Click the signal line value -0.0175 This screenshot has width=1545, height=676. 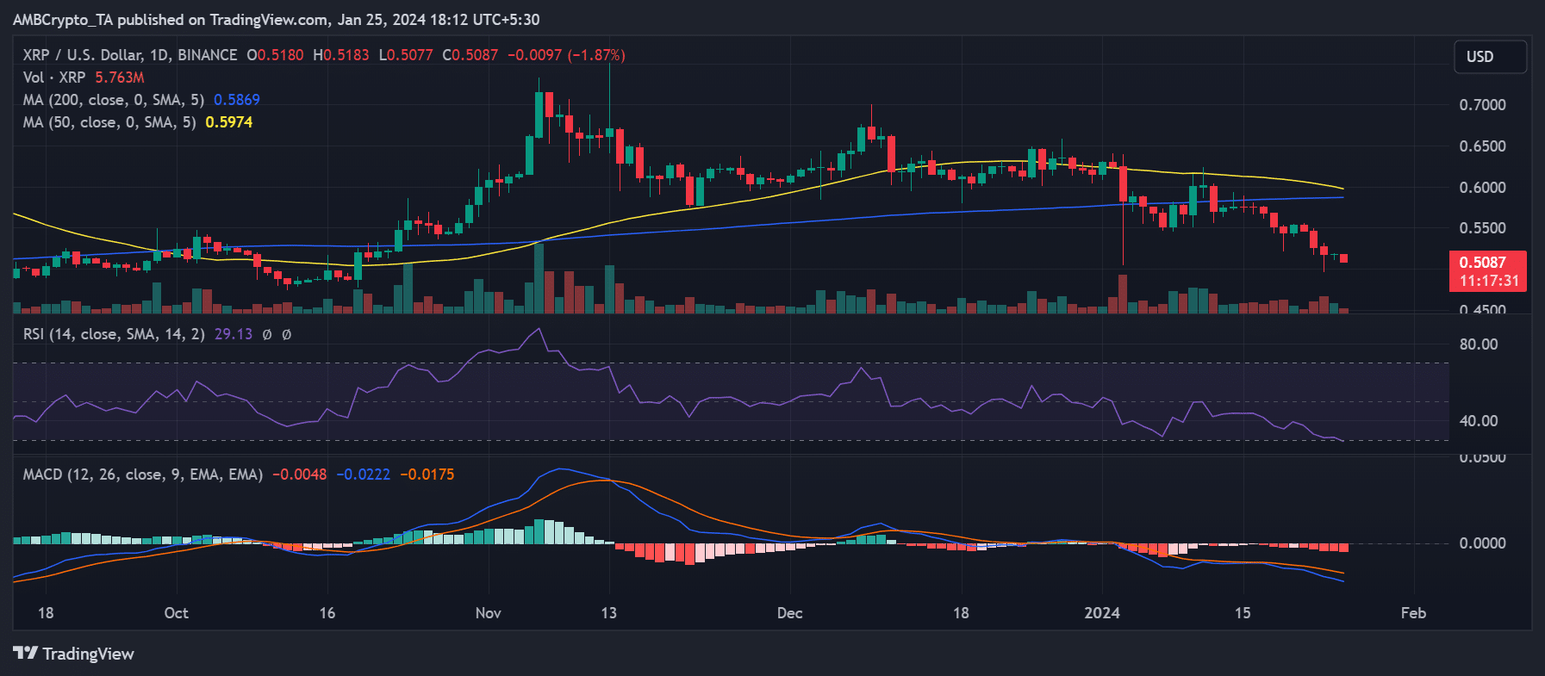click(x=427, y=474)
